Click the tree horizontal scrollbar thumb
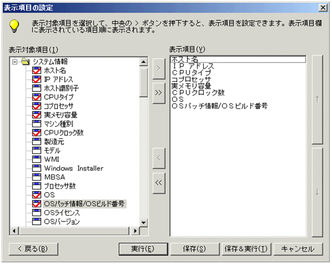Image resolution: width=332 pixels, height=264 pixels. coord(74,231)
